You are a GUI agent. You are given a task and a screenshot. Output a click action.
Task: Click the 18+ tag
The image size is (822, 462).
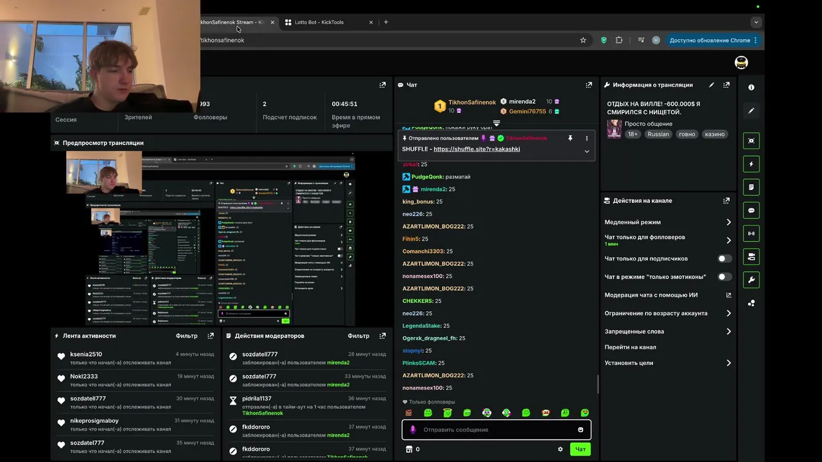633,134
